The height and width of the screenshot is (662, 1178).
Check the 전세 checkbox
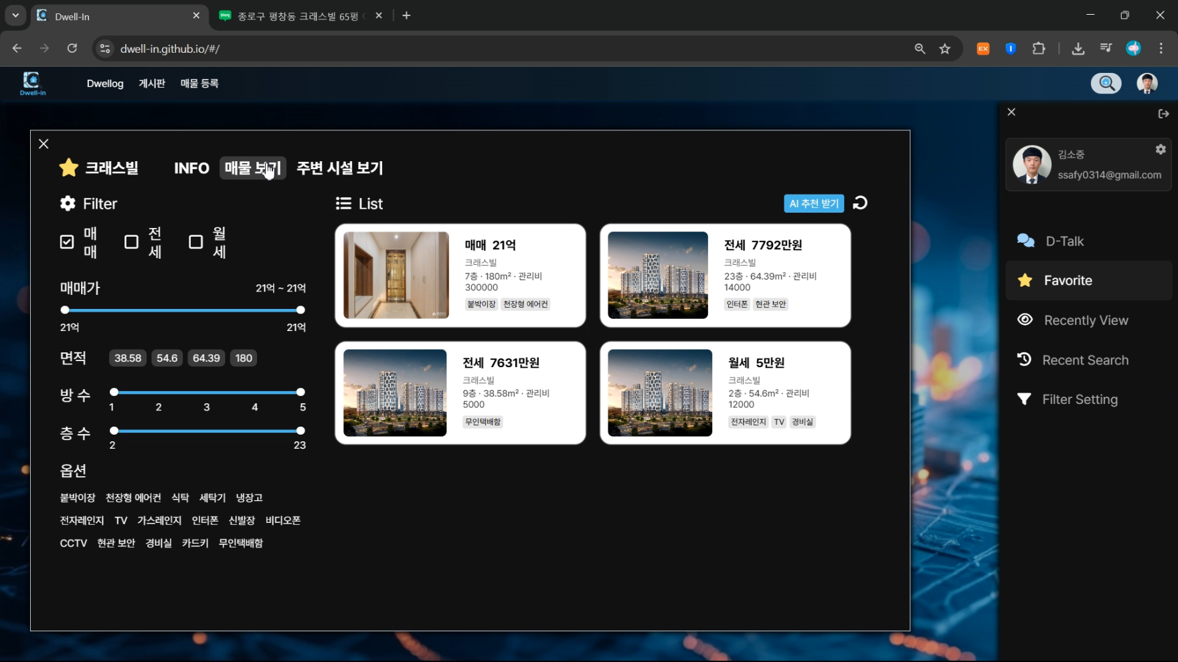[x=131, y=242]
